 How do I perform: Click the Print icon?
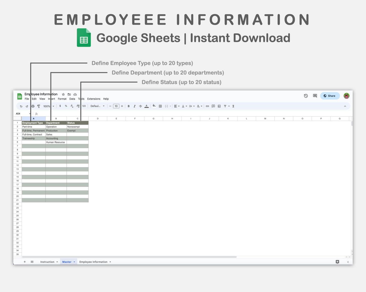33,106
